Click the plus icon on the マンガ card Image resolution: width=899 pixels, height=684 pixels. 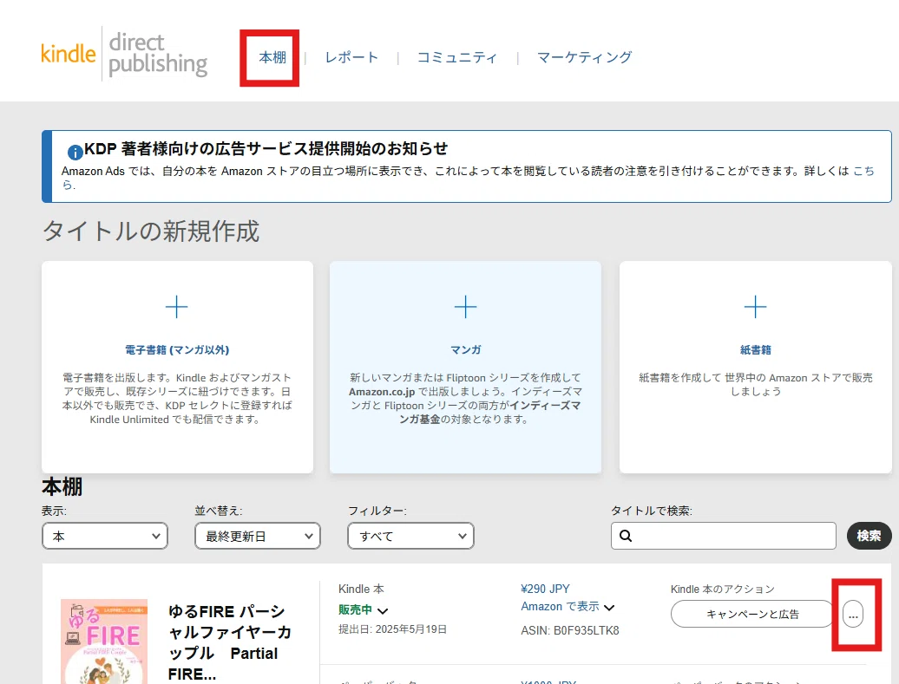pyautogui.click(x=465, y=307)
